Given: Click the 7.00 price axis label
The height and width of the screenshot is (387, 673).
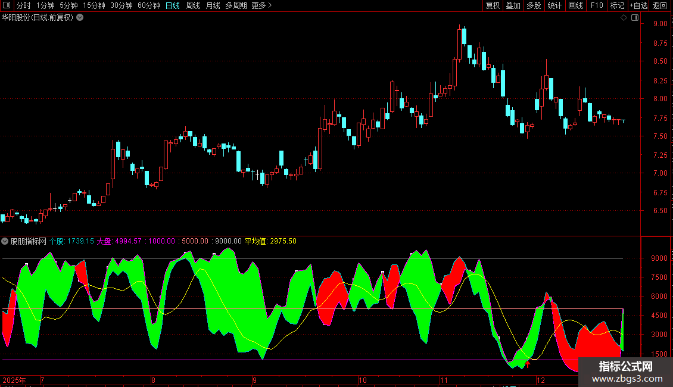Looking at the screenshot, I should (x=660, y=173).
